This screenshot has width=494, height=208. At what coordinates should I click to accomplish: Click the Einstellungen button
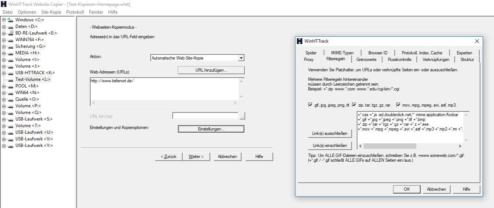pyautogui.click(x=211, y=129)
